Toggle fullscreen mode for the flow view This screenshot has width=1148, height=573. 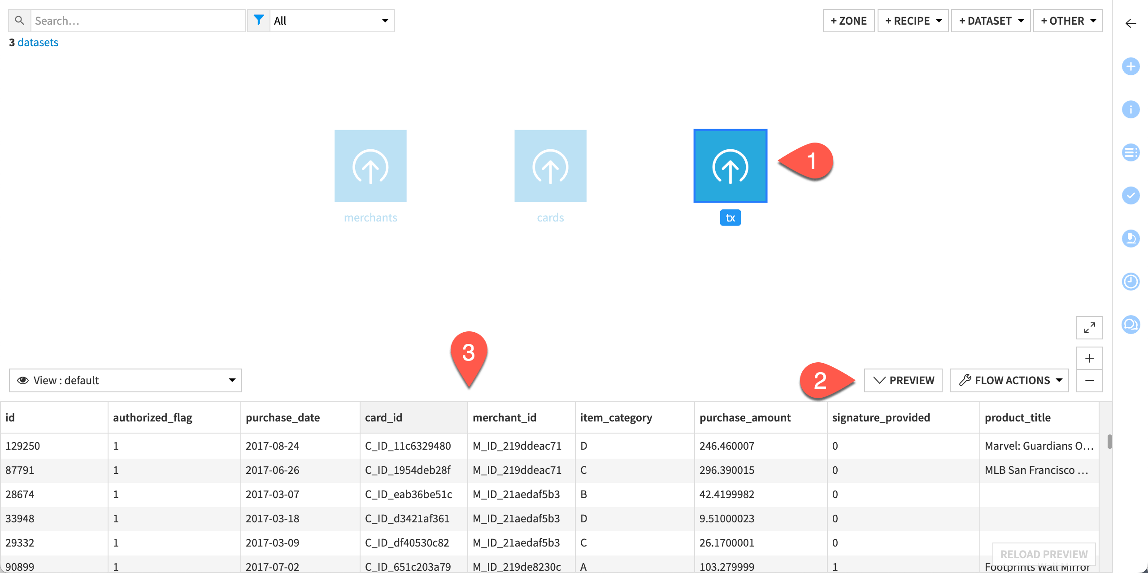point(1090,328)
